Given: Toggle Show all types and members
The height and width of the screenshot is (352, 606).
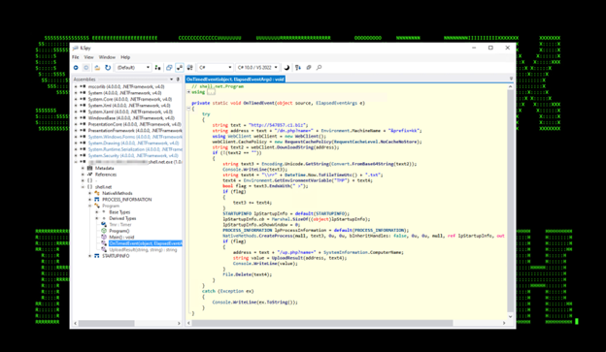Looking at the screenshot, I should click(189, 68).
